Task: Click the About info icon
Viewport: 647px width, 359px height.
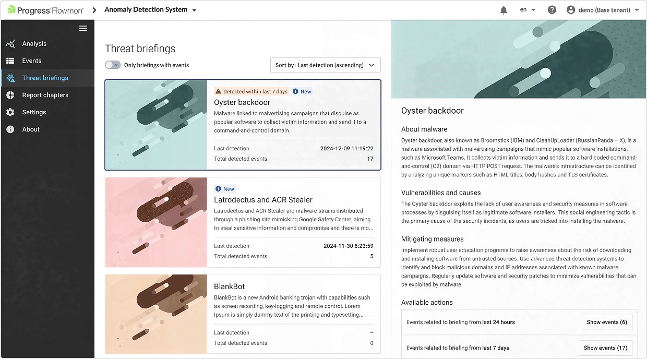Action: click(10, 129)
